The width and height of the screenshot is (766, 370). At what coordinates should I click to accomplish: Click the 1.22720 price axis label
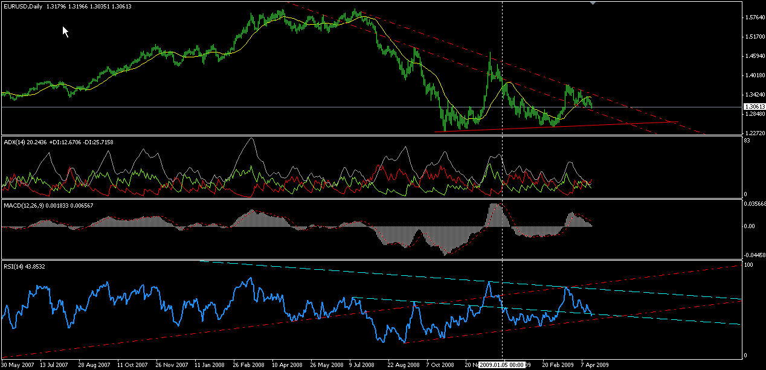coord(755,133)
